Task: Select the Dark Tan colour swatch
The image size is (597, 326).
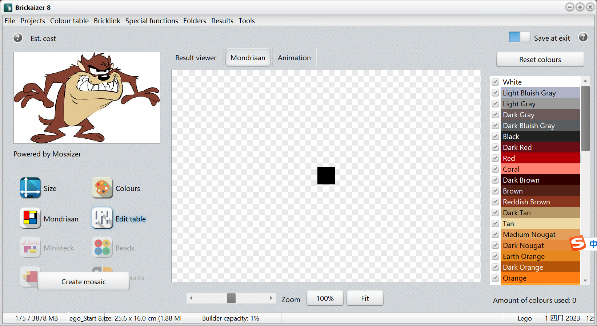Action: (x=540, y=213)
